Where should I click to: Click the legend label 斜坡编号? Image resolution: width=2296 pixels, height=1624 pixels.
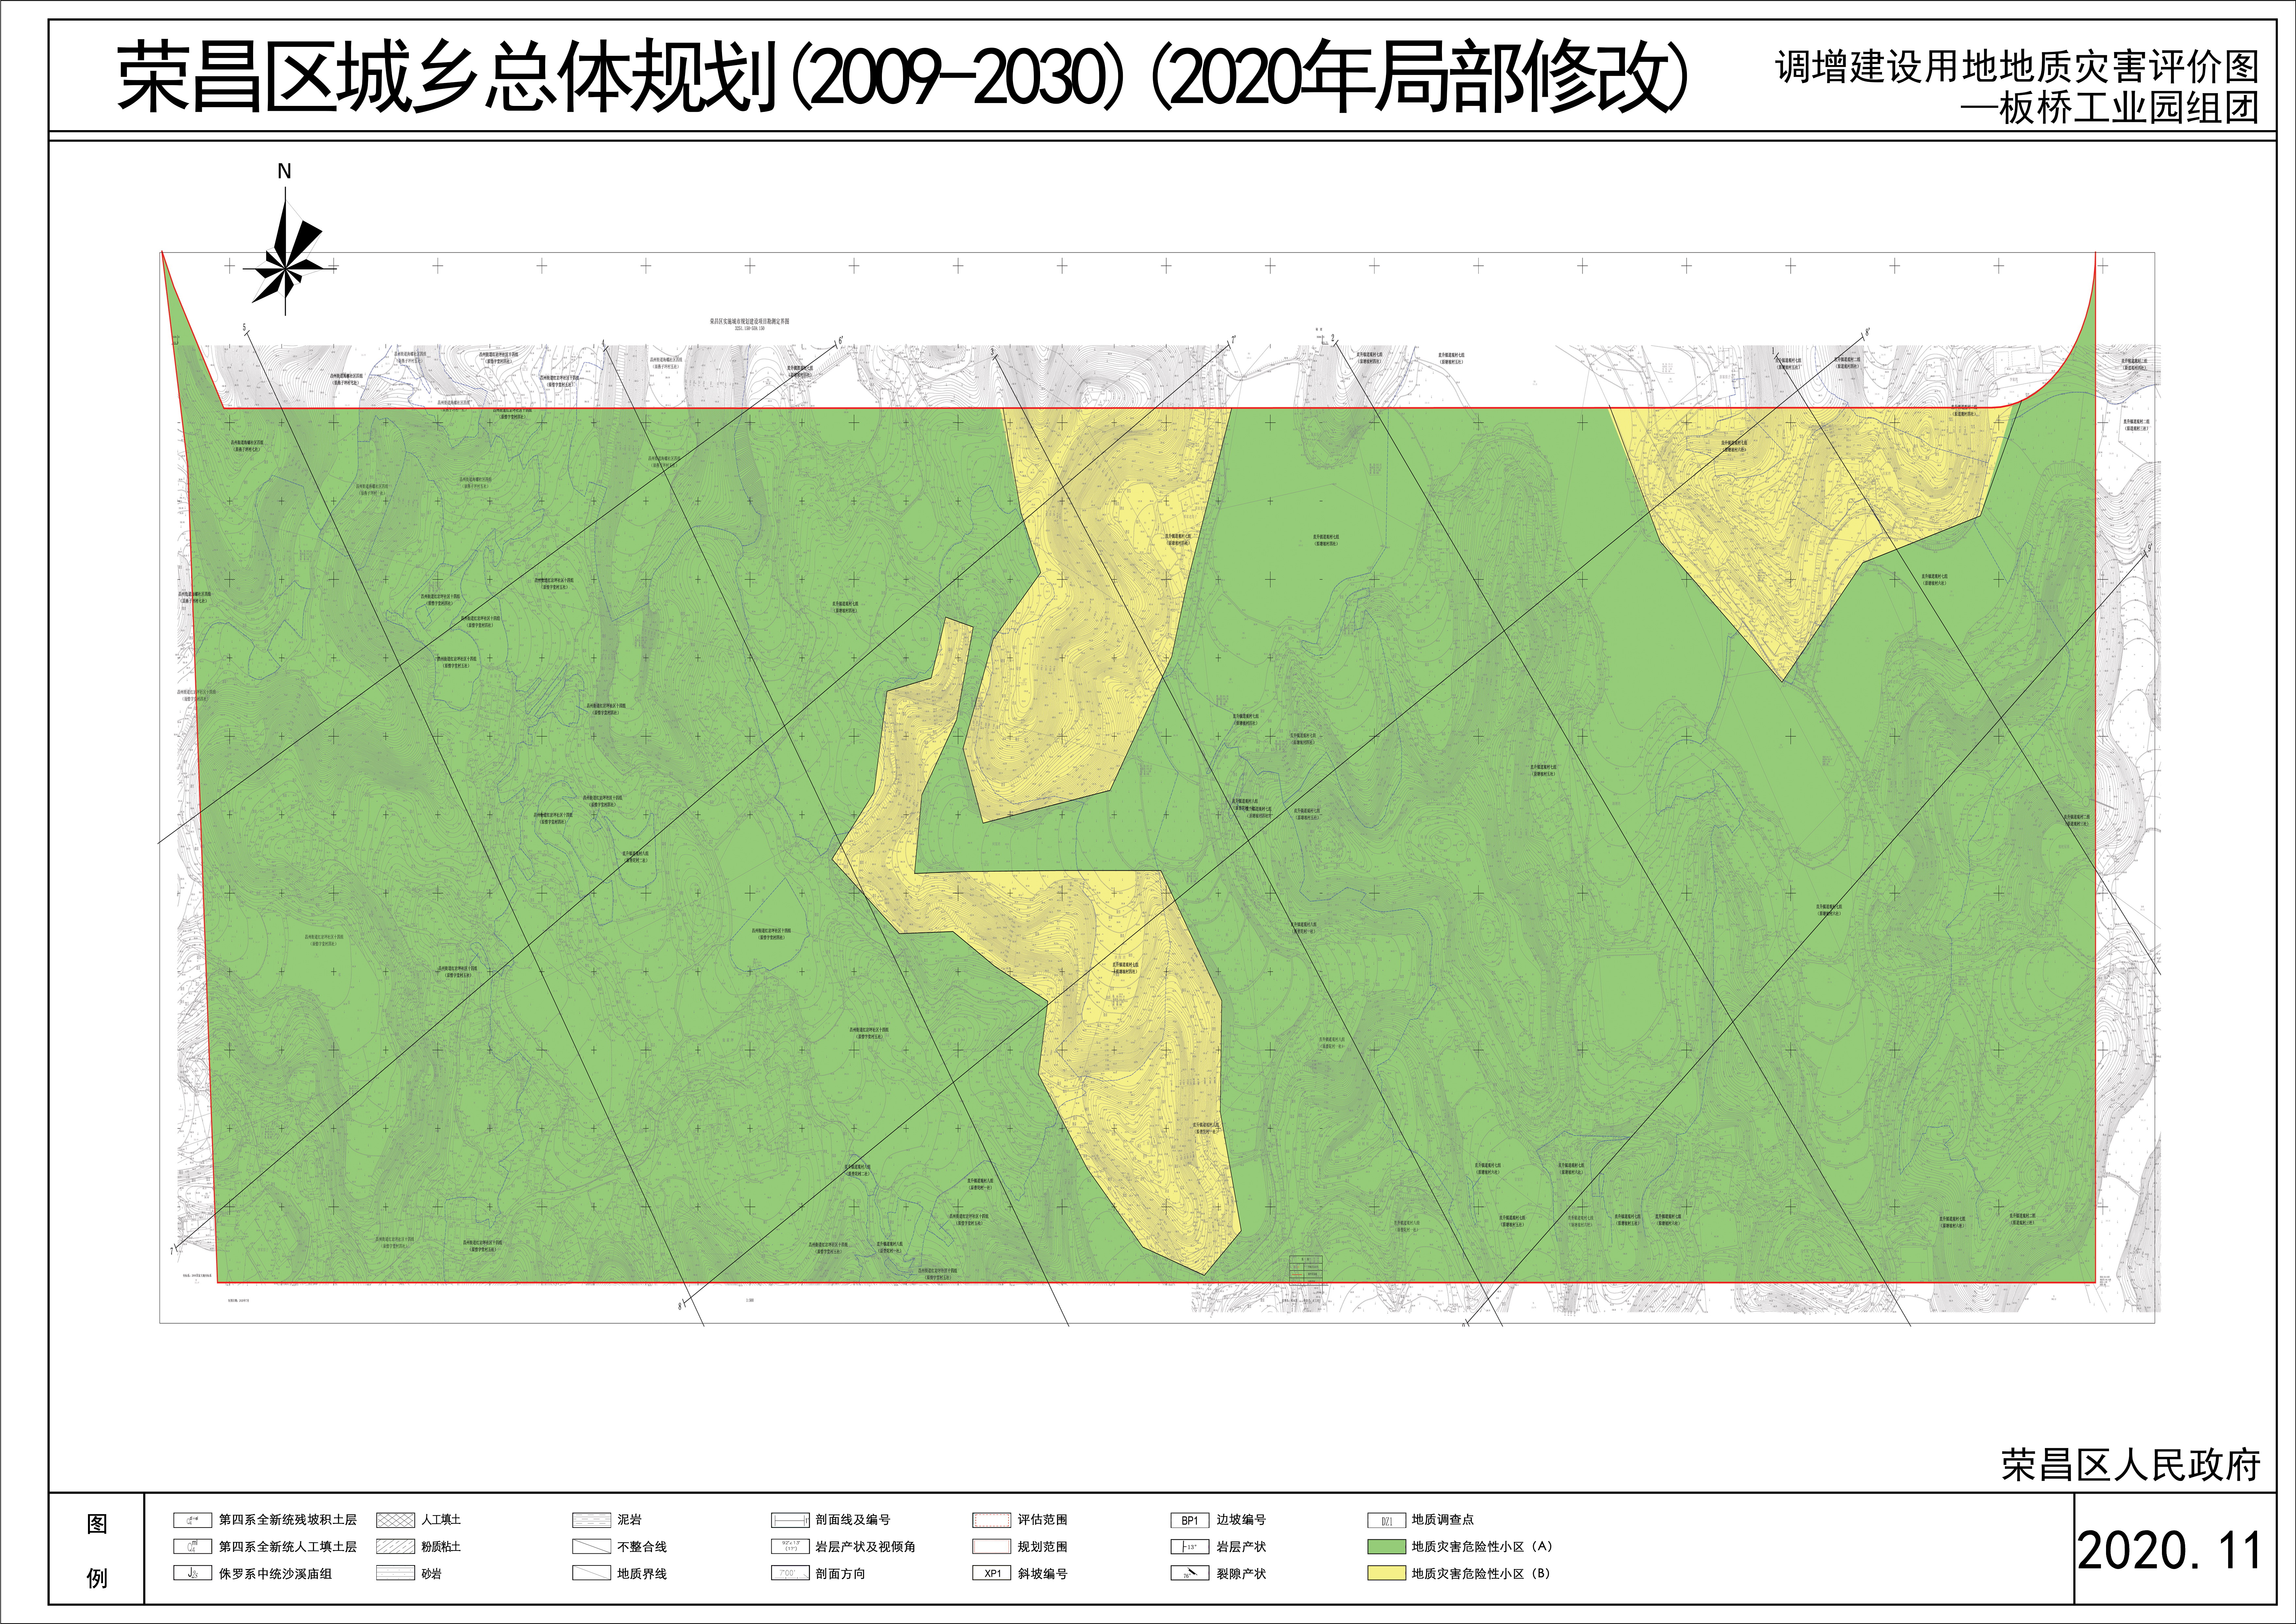pos(1043,1574)
